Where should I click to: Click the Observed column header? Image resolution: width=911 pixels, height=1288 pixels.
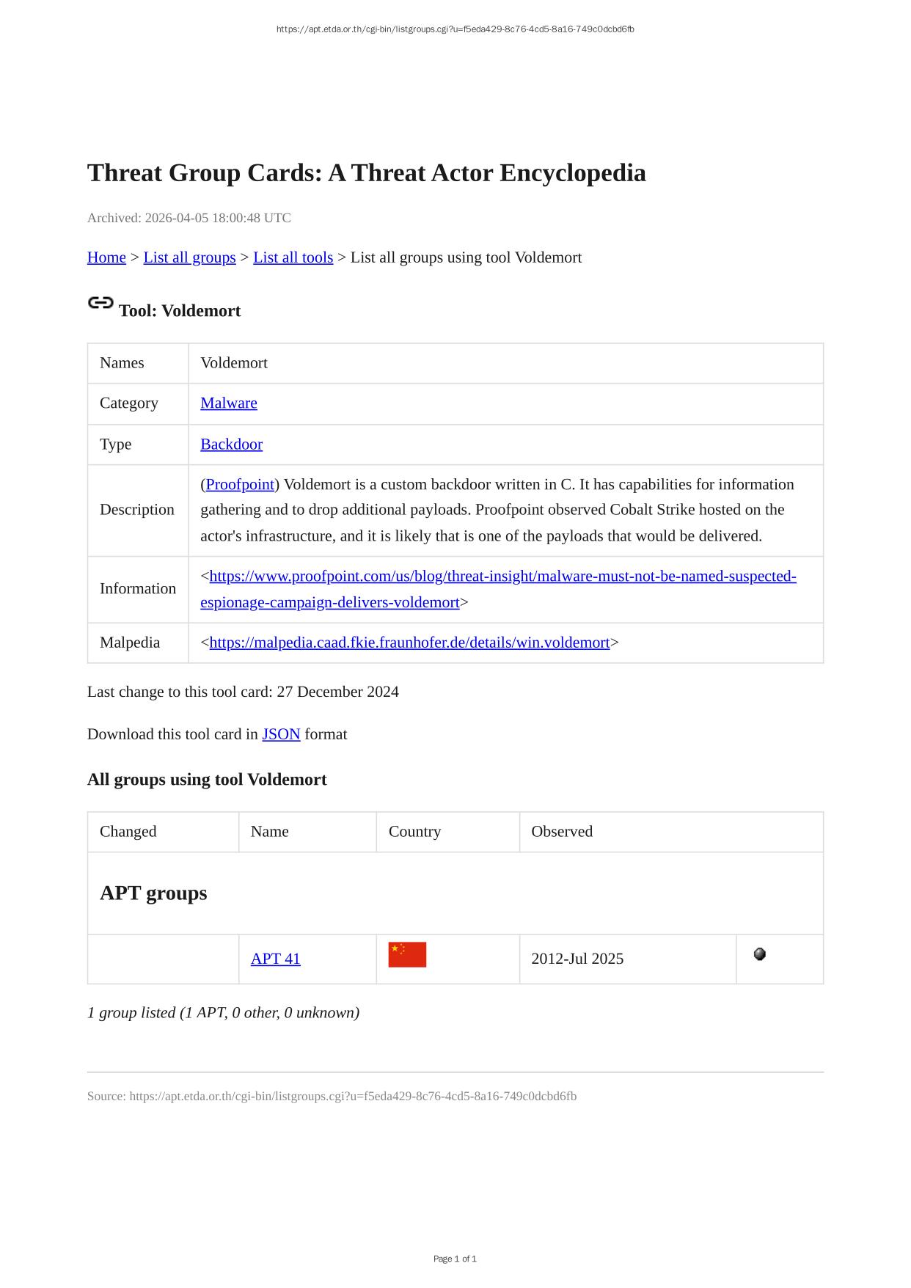point(562,832)
